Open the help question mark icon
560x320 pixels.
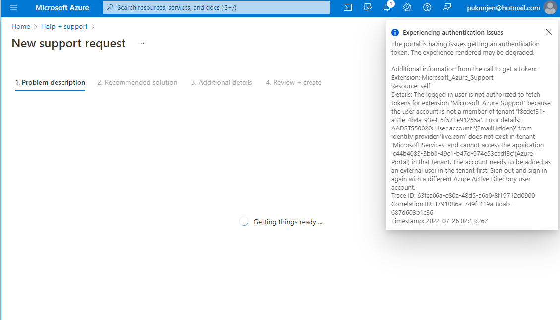point(427,7)
